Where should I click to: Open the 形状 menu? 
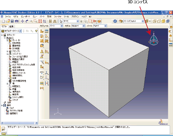pos(49,17)
